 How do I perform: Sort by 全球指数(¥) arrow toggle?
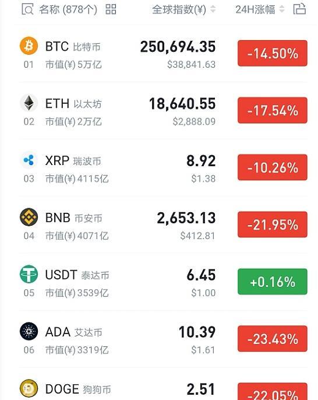[x=213, y=9]
